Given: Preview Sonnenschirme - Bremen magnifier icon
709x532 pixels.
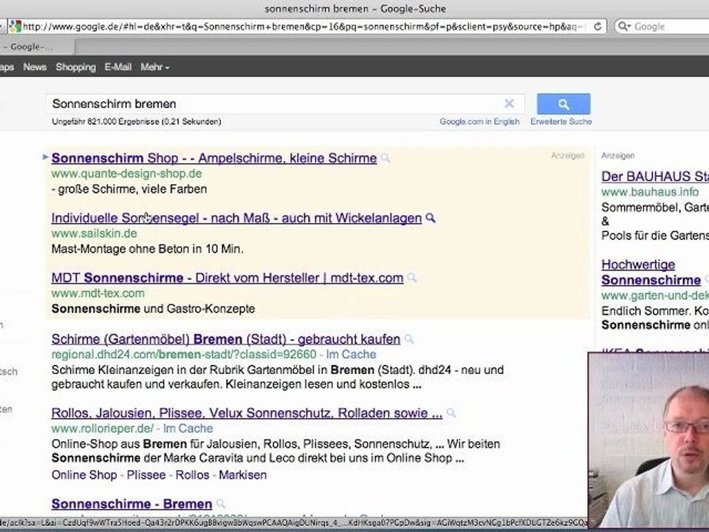Looking at the screenshot, I should coord(221,503).
